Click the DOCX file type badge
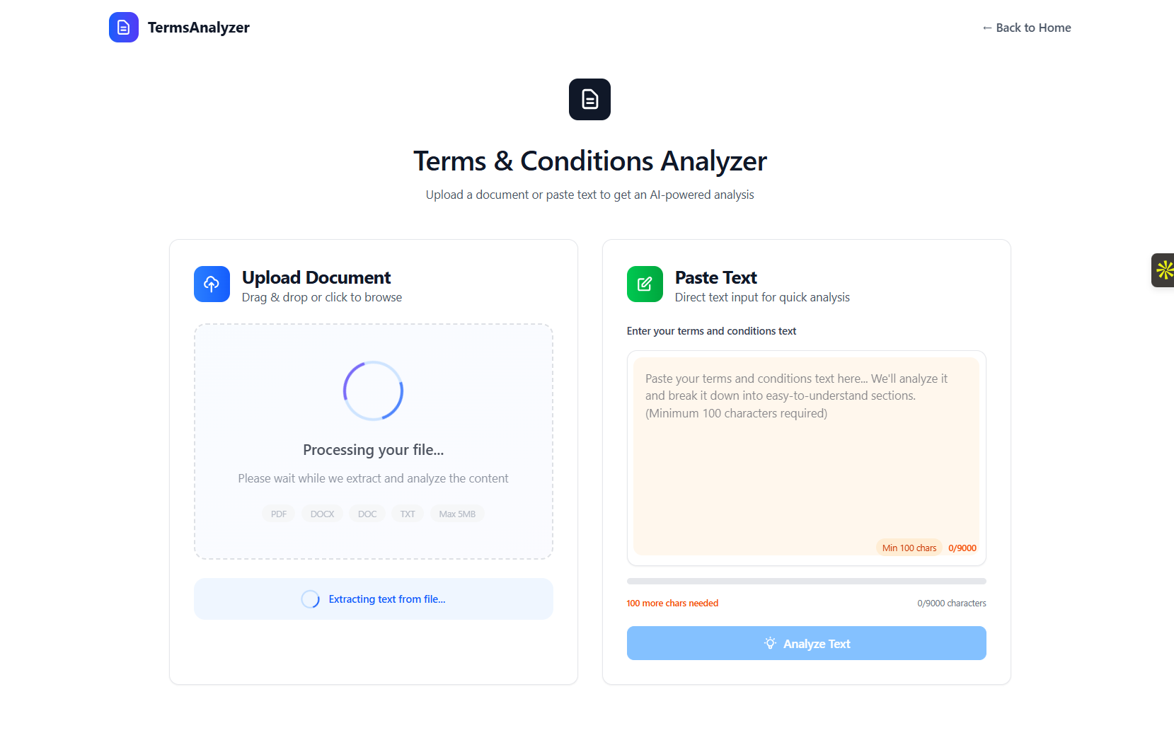The image size is (1174, 745). [322, 514]
